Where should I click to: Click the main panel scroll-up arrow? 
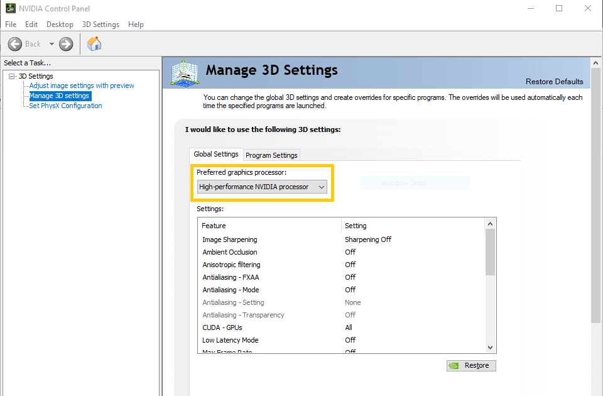tap(595, 63)
